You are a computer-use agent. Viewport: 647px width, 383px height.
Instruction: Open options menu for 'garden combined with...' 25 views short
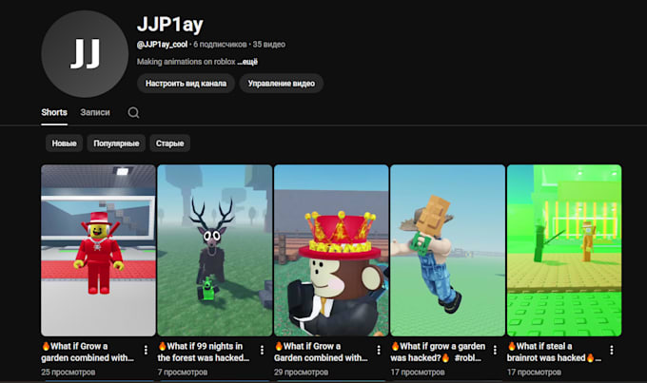pos(146,350)
